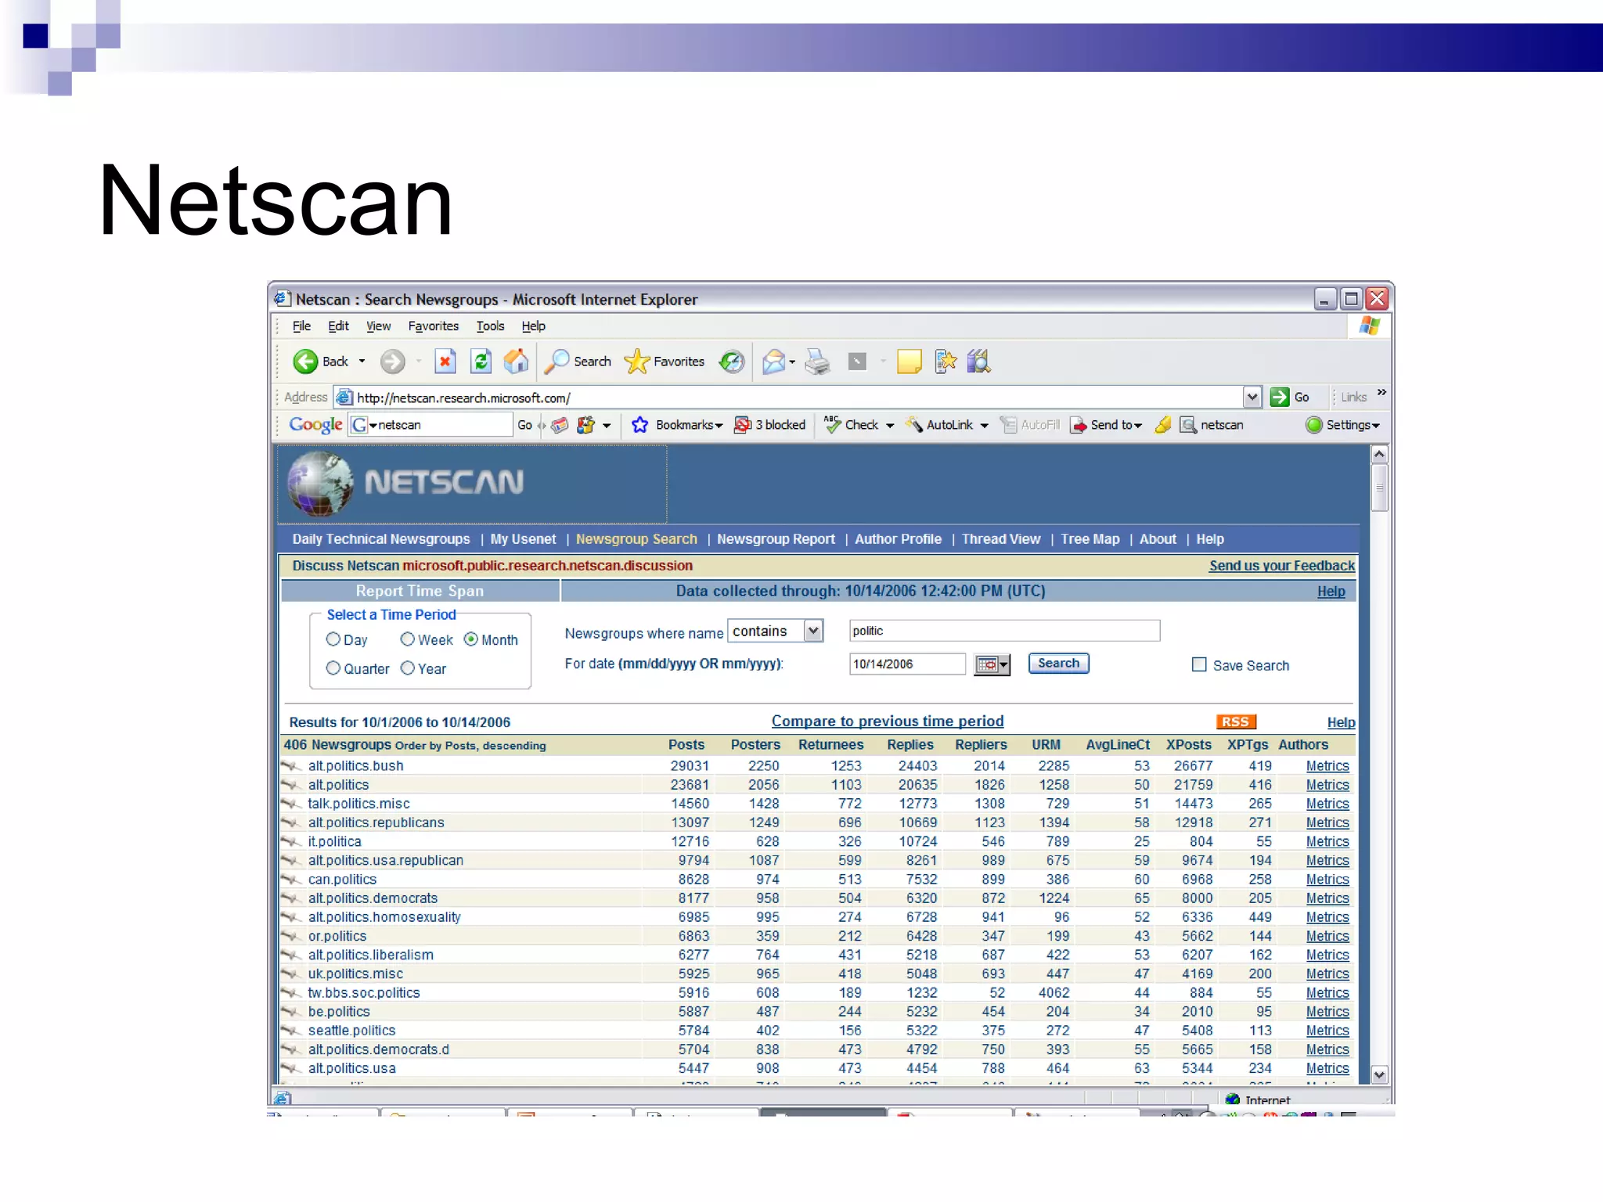This screenshot has width=1603, height=1202.
Task: Click the date field showing 10/14/2006
Action: coord(907,664)
